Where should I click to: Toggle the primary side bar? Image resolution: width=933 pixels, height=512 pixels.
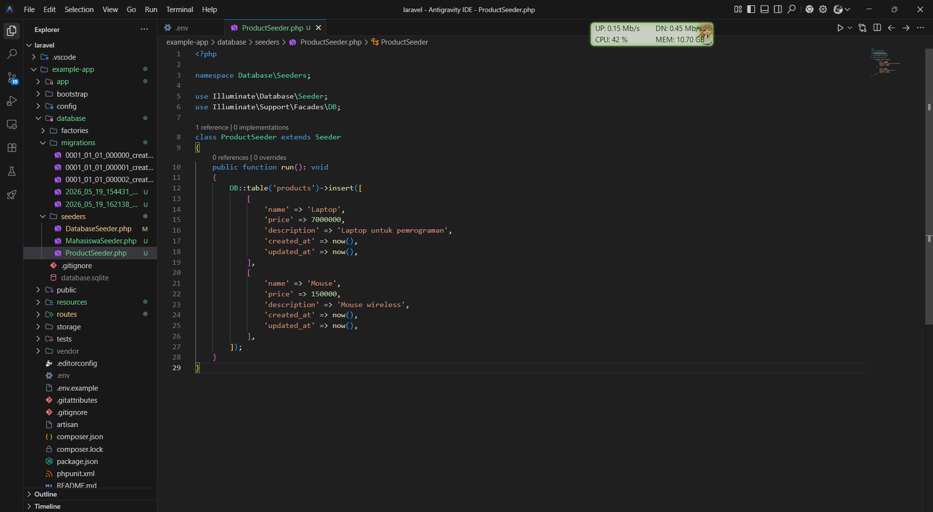click(751, 9)
